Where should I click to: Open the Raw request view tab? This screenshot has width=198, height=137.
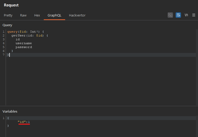point(23,15)
